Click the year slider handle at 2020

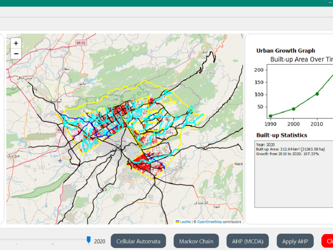pyautogui.click(x=89, y=240)
